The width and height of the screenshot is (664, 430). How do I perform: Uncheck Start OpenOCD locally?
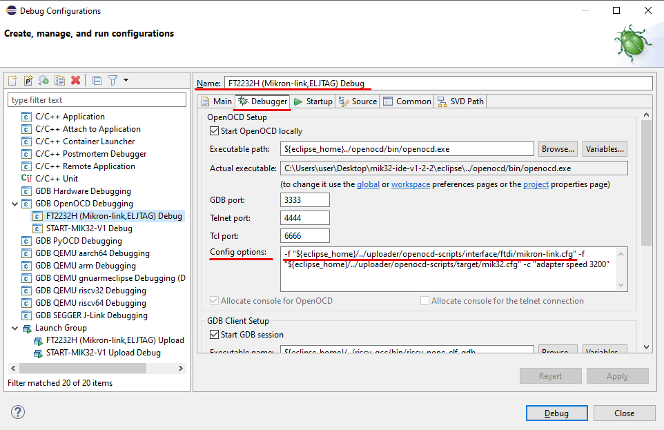tap(214, 130)
